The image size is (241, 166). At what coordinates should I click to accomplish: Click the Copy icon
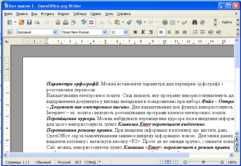(x=109, y=22)
